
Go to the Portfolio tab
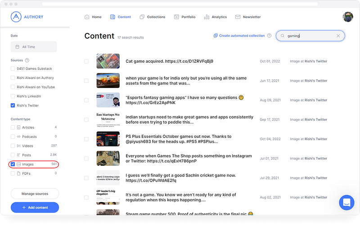click(184, 17)
